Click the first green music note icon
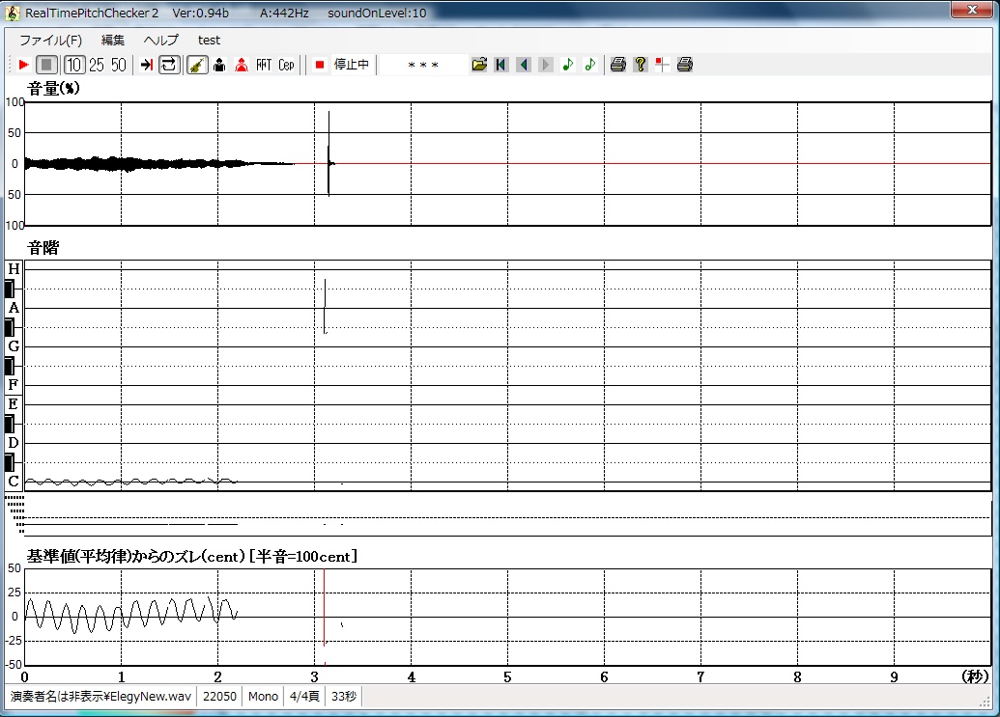1000x717 pixels. click(x=567, y=65)
